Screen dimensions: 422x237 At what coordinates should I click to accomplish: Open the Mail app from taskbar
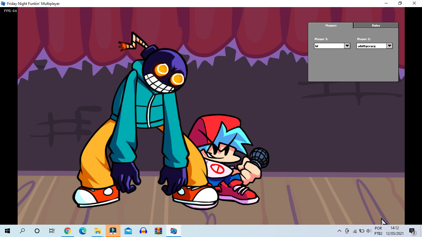(128, 231)
